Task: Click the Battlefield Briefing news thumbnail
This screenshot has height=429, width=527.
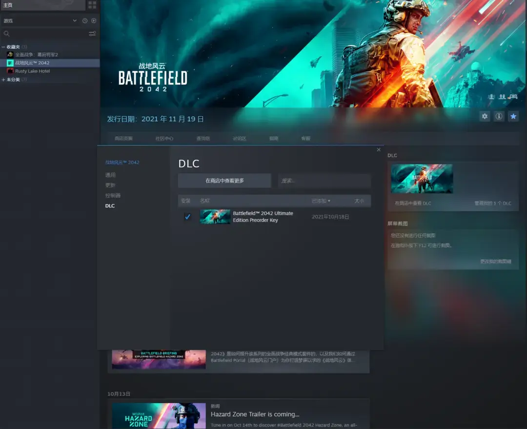Action: coord(159,359)
